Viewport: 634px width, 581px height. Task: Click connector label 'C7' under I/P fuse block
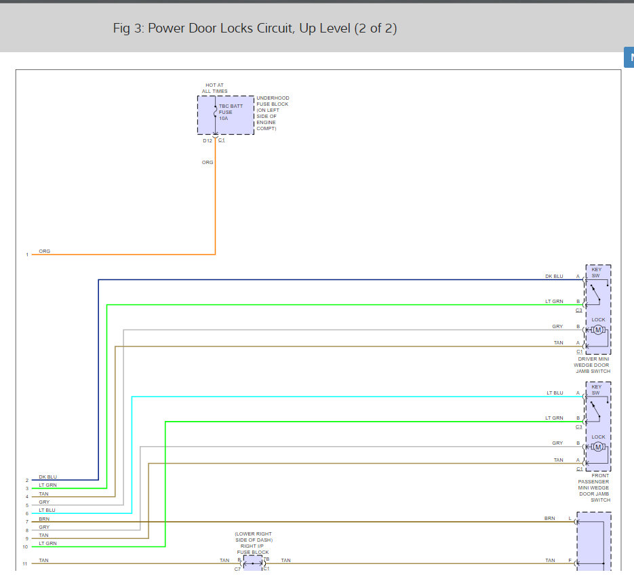click(x=237, y=569)
